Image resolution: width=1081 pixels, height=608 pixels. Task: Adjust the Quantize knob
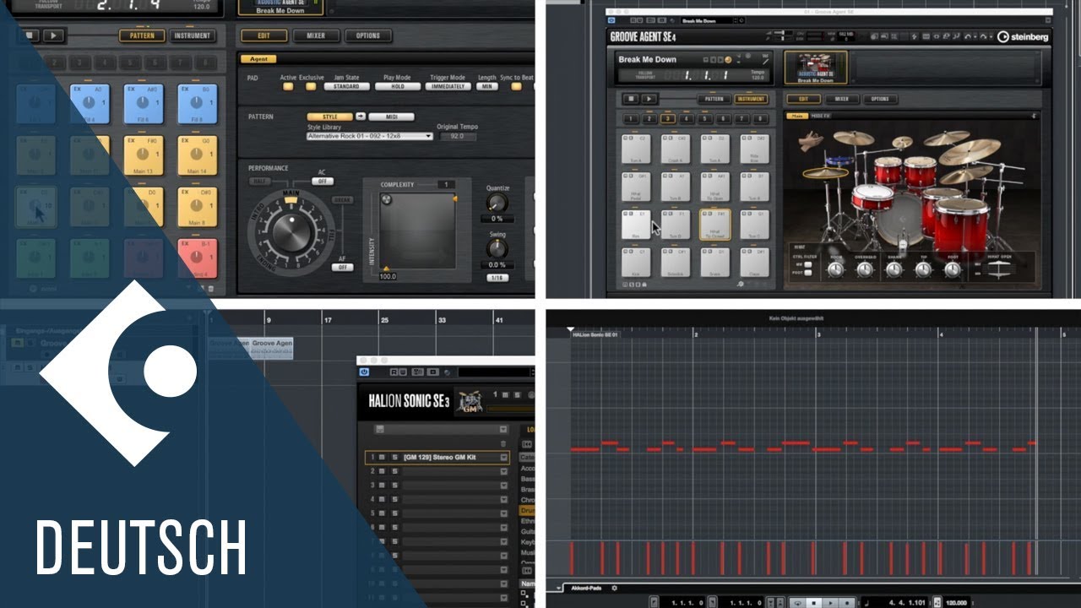click(x=497, y=204)
